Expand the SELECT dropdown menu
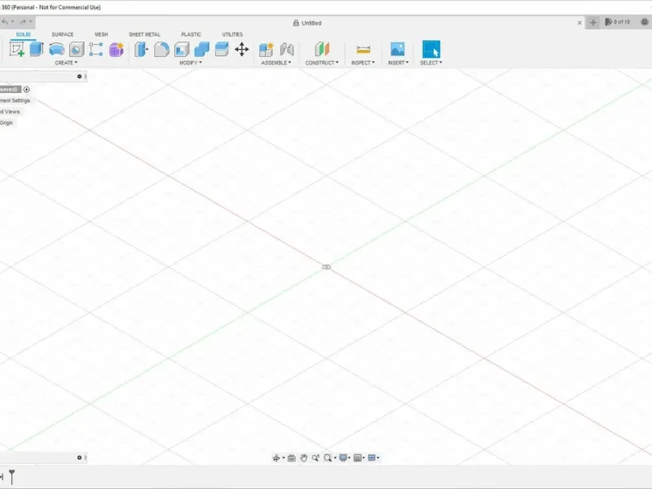The image size is (652, 489). (431, 63)
